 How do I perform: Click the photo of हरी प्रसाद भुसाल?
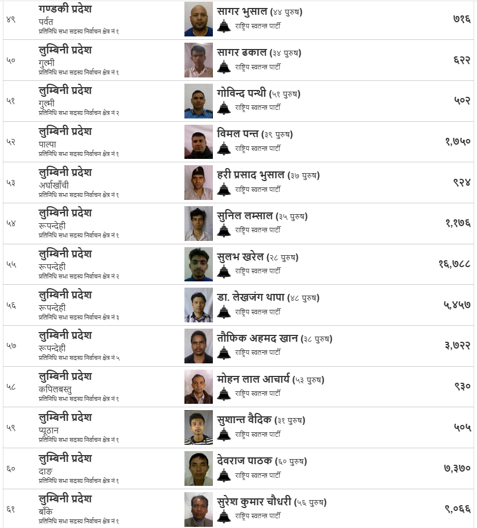point(199,183)
